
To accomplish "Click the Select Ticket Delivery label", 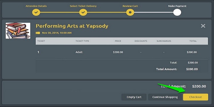I will coord(83,6).
